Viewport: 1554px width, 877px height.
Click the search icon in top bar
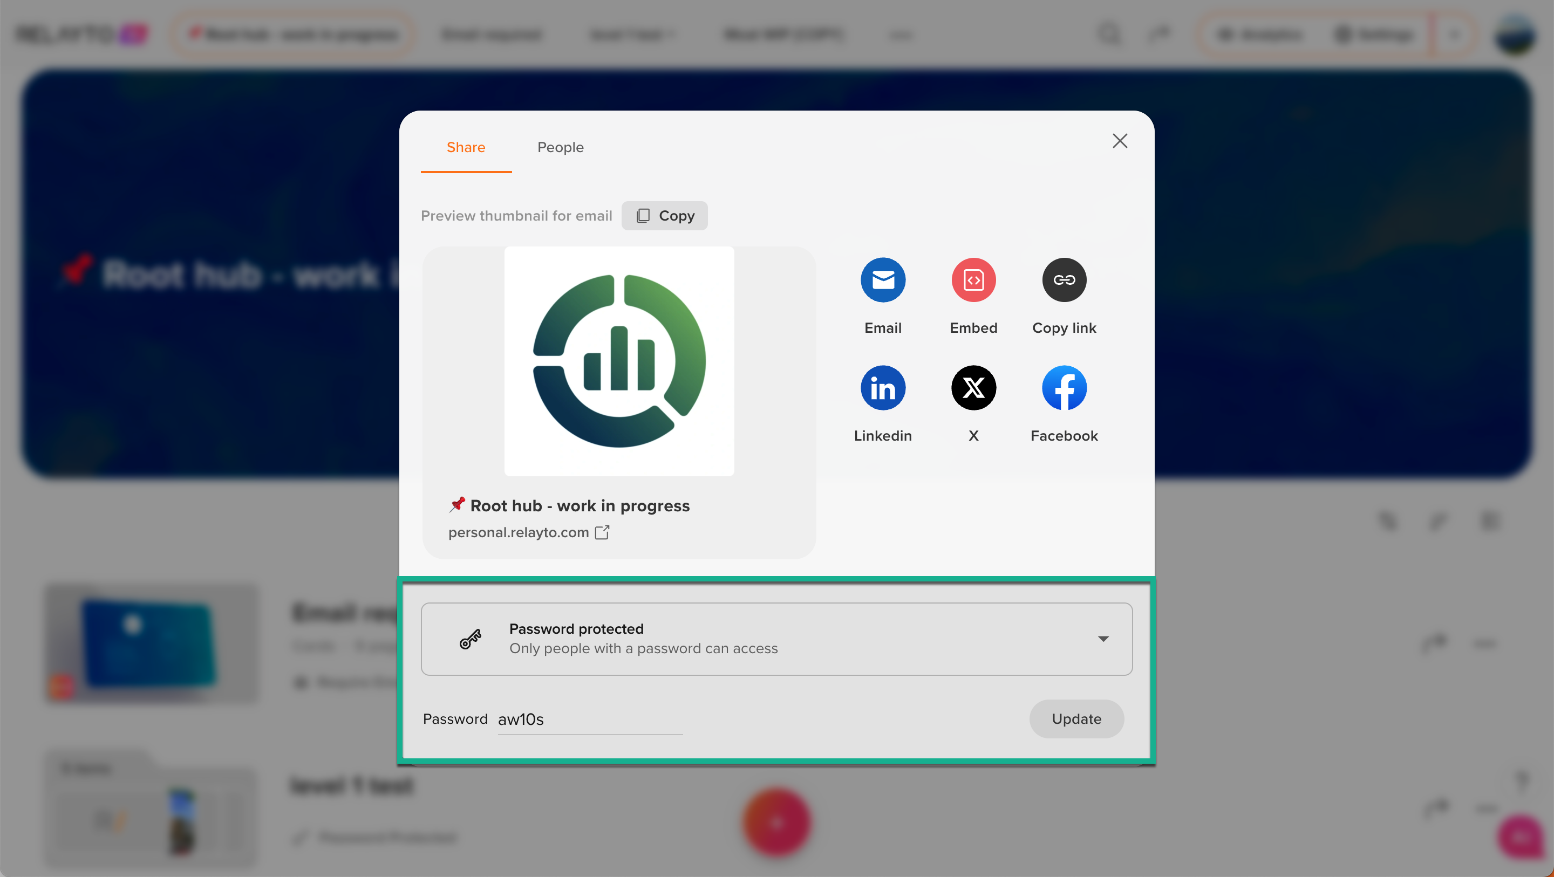pyautogui.click(x=1109, y=35)
